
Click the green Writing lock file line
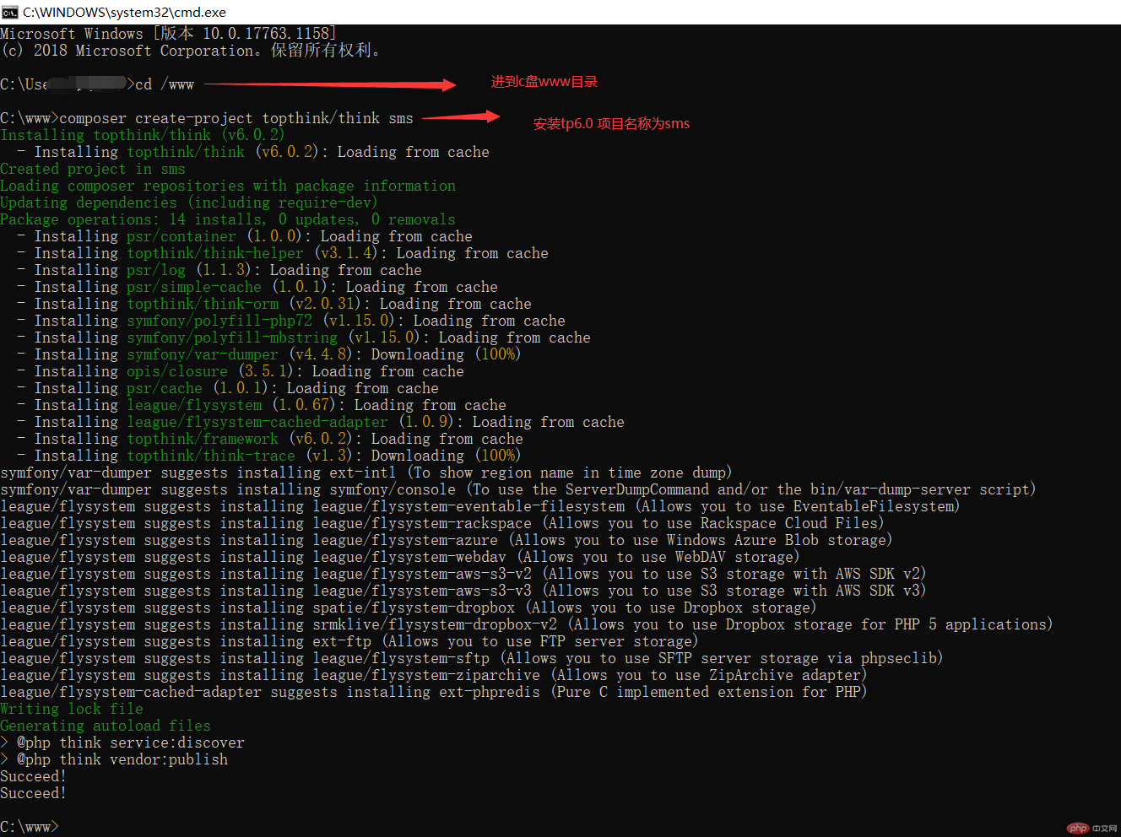click(x=72, y=709)
